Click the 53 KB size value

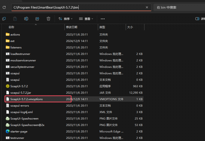click(x=139, y=125)
